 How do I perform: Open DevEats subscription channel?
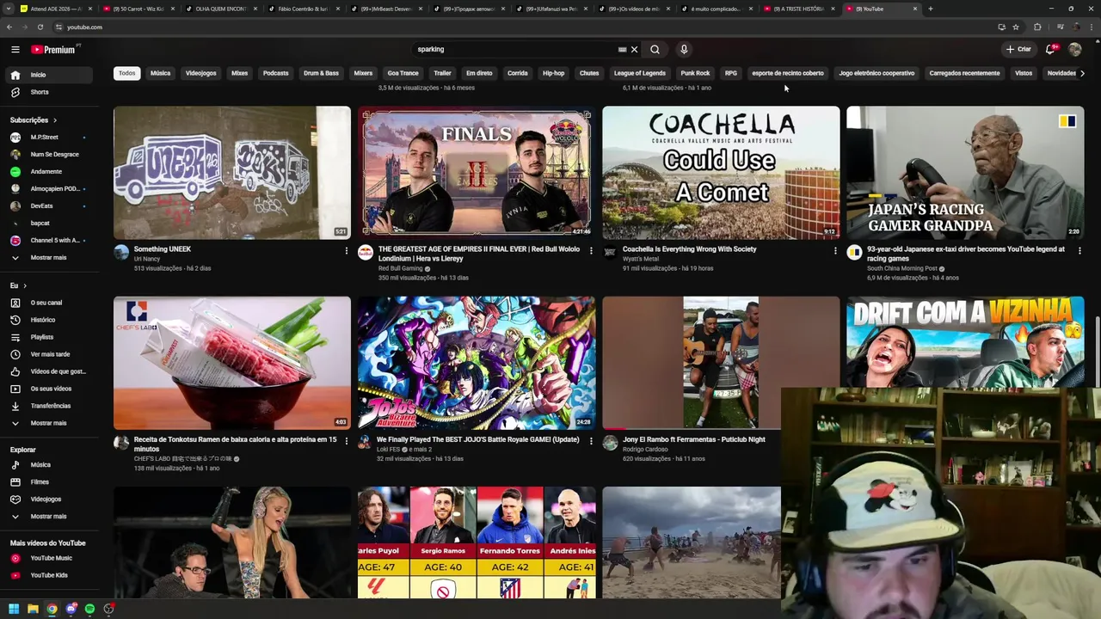point(49,206)
